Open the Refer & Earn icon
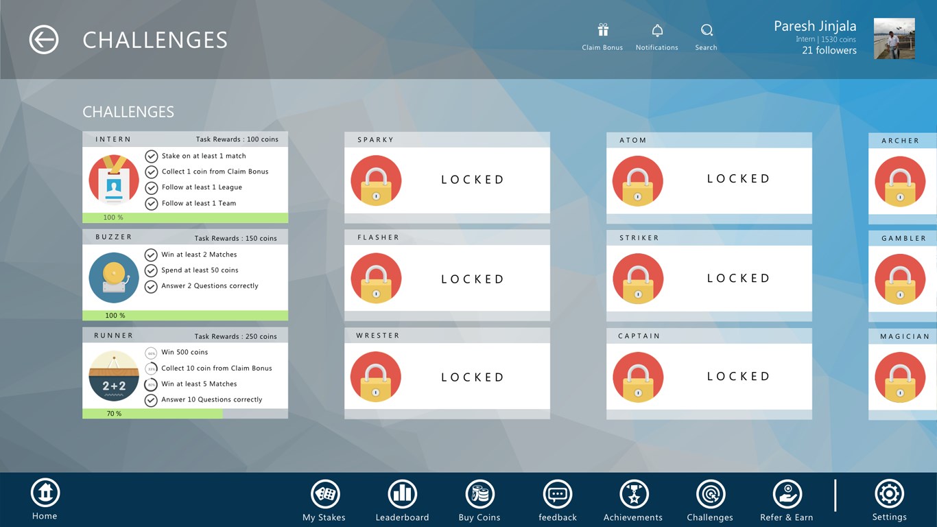Viewport: 937px width, 527px height. 787,494
